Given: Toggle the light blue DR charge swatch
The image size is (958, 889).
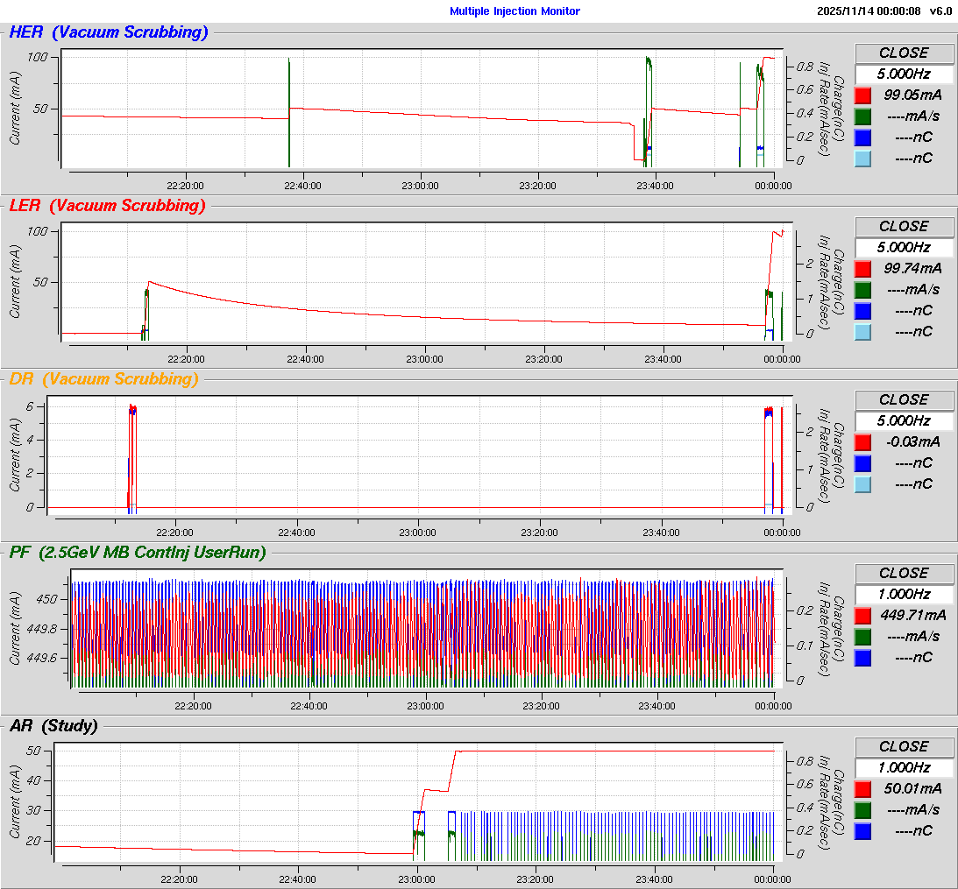Looking at the screenshot, I should (863, 483).
